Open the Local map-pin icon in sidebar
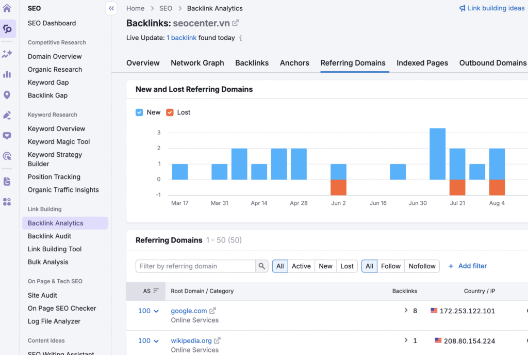Viewport: 528px width, 355px height. pyautogui.click(x=7, y=95)
